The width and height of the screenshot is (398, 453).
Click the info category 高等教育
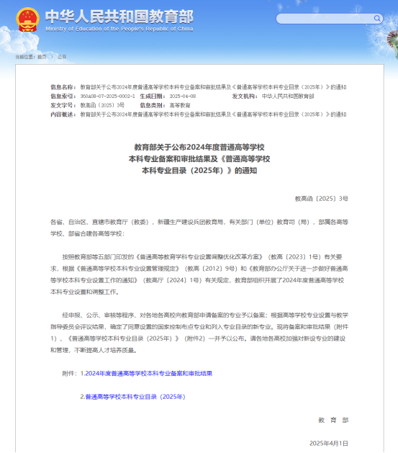pyautogui.click(x=180, y=105)
